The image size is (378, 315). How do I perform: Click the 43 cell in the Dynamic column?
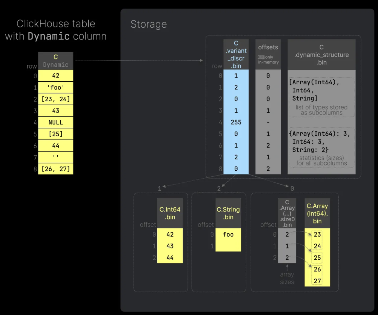tap(56, 111)
